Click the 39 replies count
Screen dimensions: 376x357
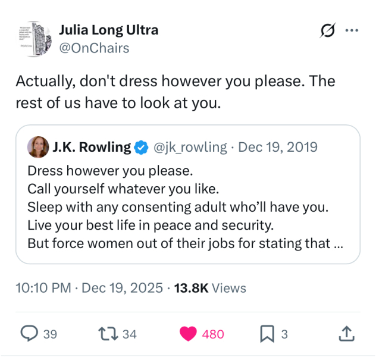coord(50,334)
